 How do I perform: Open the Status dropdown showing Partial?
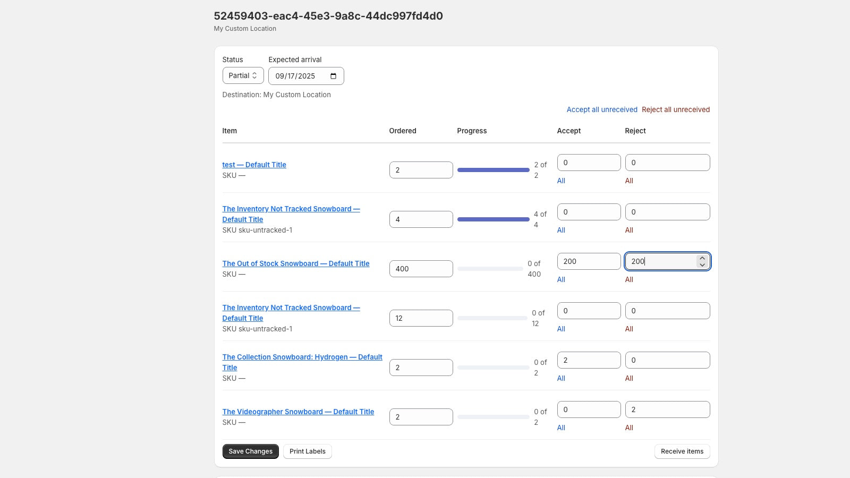click(x=243, y=75)
